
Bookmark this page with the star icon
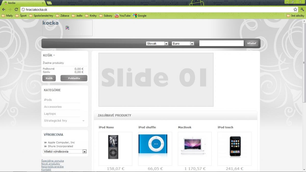(295, 10)
